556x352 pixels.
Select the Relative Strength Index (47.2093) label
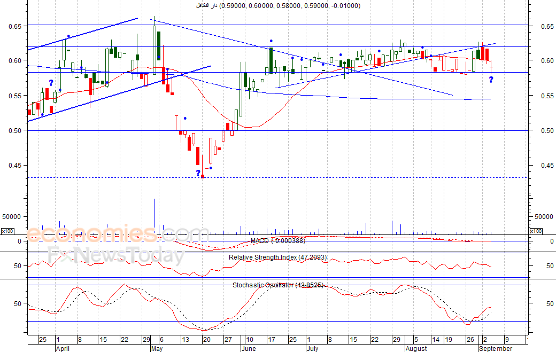(x=277, y=257)
